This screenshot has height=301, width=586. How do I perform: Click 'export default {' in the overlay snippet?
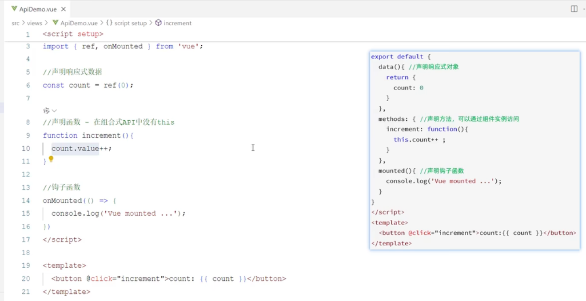tap(401, 57)
